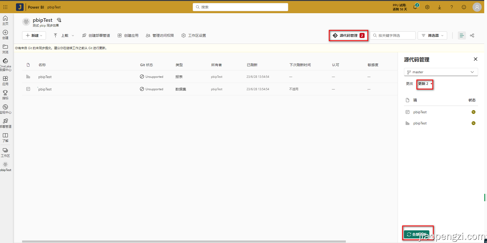Go to Home in left sidebar
487x243 pixels.
[x=5, y=20]
